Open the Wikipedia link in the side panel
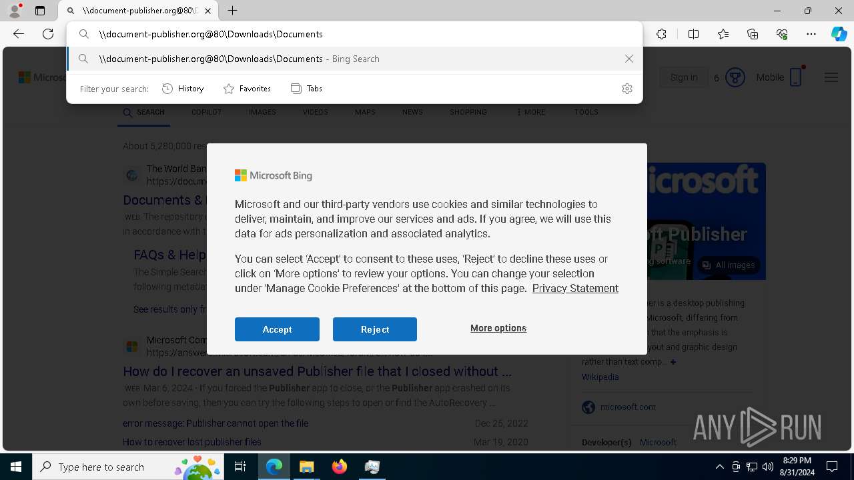 coord(600,377)
